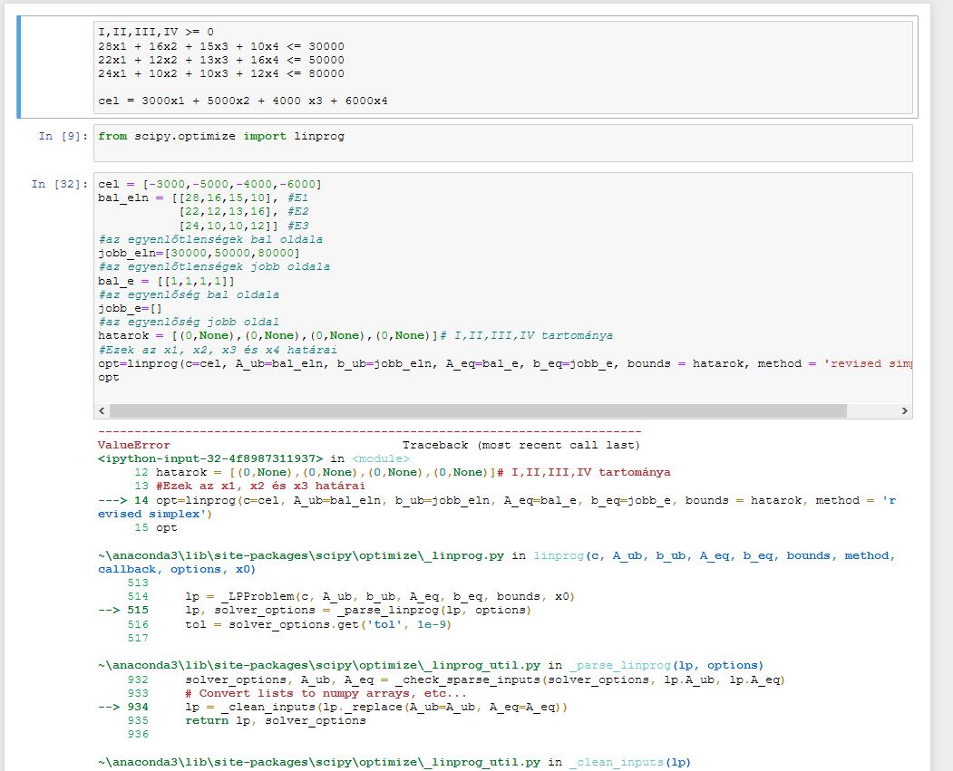Click the right arrow of the horizontal scrollbar
The image size is (953, 771).
[x=904, y=411]
